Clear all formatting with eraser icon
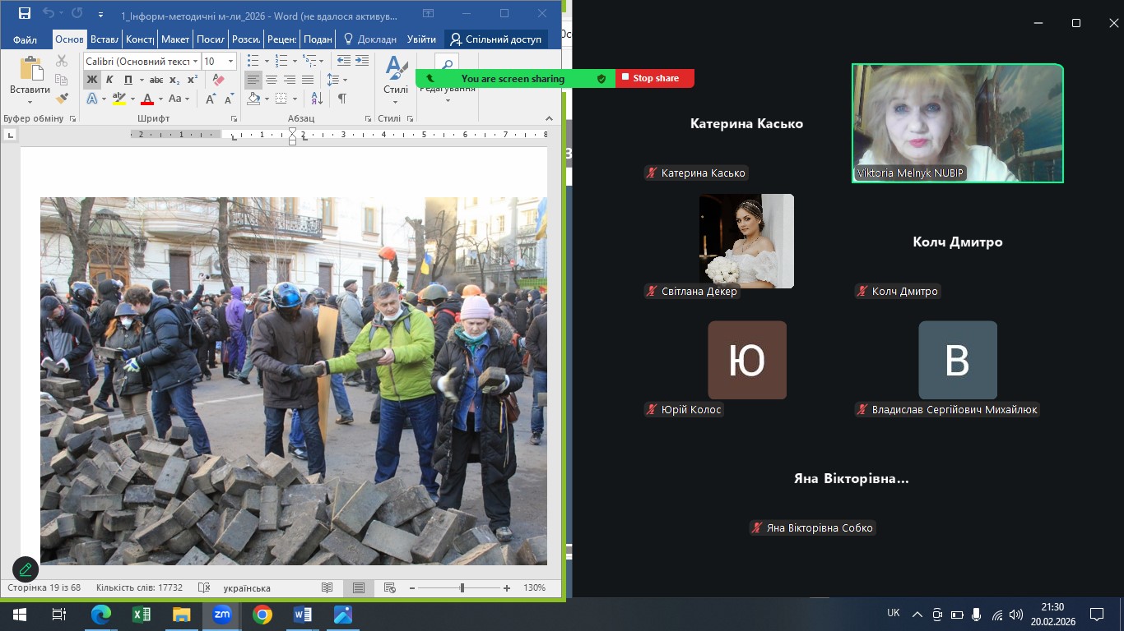The image size is (1124, 631). pos(218,80)
